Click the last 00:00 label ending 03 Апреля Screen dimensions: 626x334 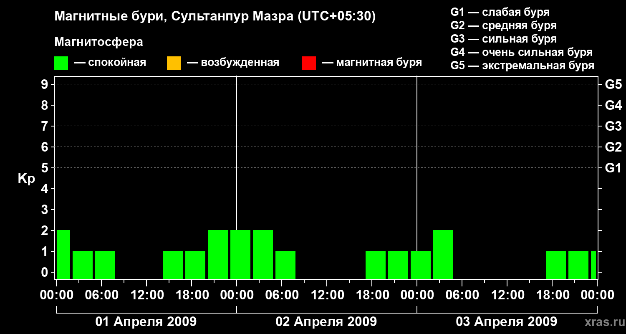pyautogui.click(x=597, y=295)
